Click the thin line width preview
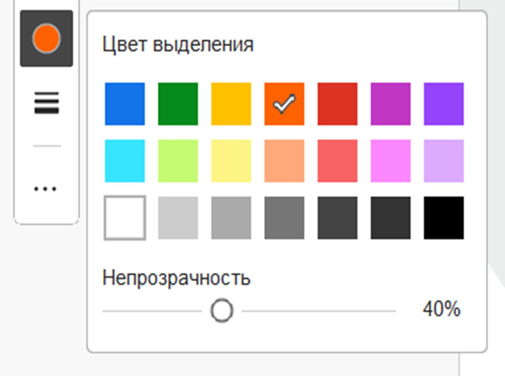 46,145
